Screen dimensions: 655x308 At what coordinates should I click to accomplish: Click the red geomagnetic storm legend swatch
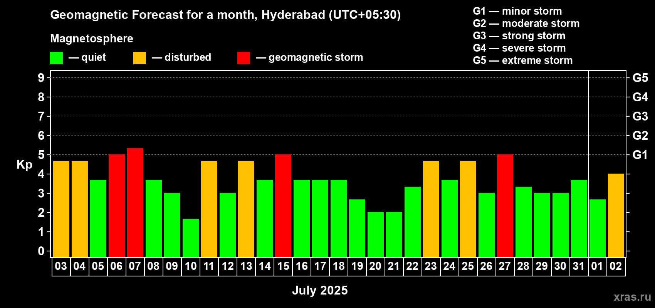tap(244, 58)
